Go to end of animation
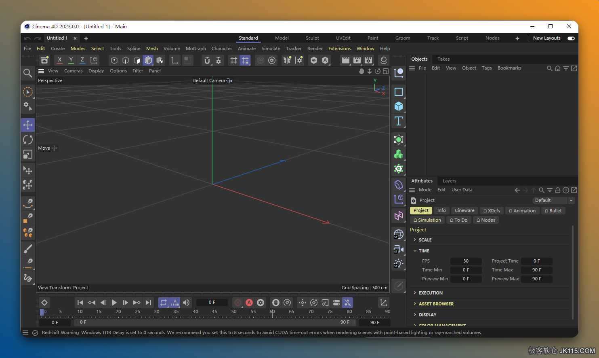Viewport: 599px width, 358px height. pyautogui.click(x=148, y=303)
